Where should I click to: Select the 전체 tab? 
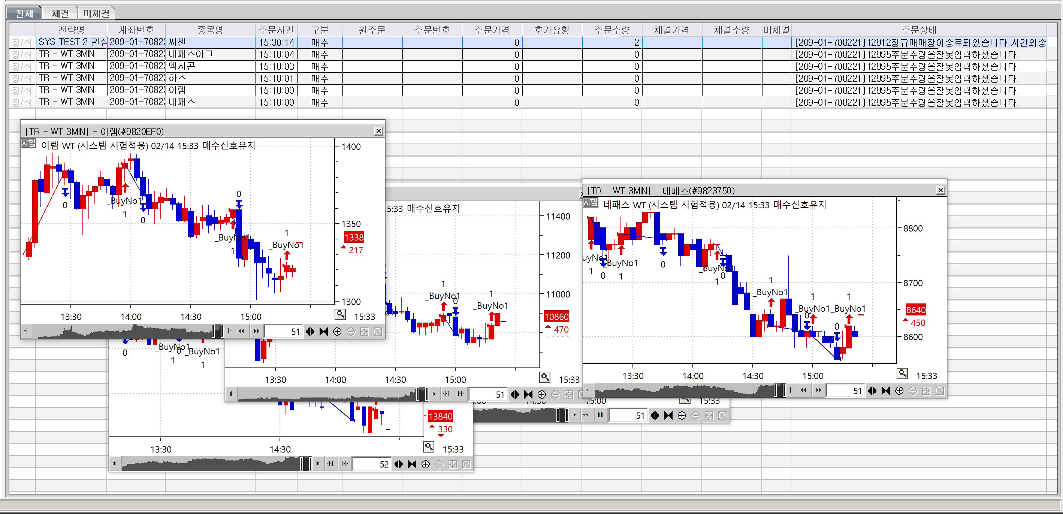pos(24,13)
